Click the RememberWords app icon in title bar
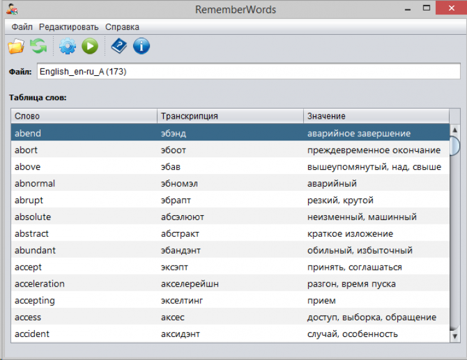This screenshot has width=467, height=360. (x=12, y=9)
